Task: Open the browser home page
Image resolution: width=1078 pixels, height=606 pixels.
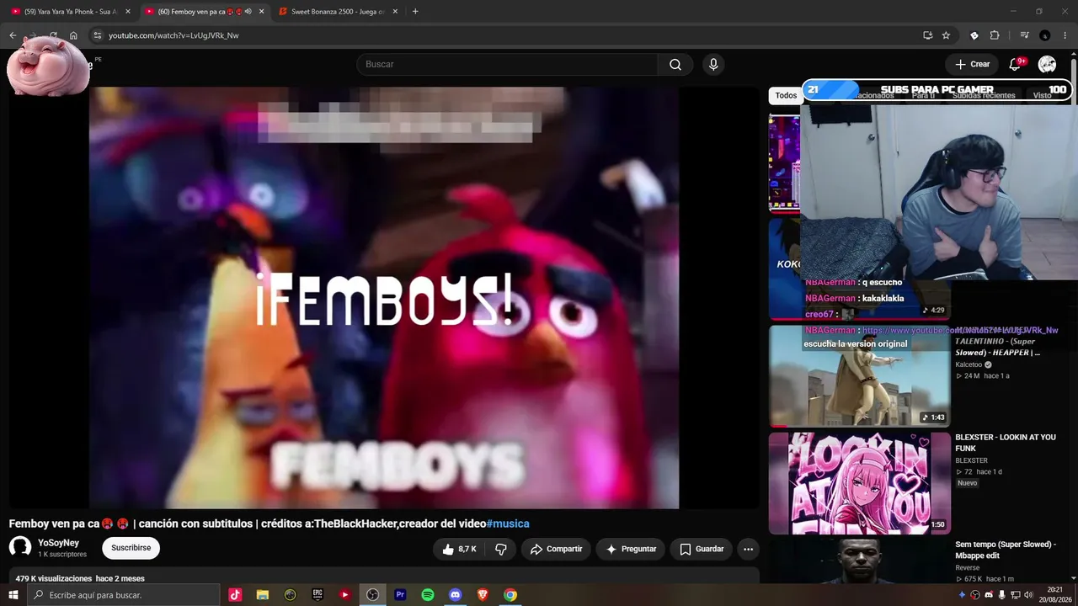Action: (73, 35)
